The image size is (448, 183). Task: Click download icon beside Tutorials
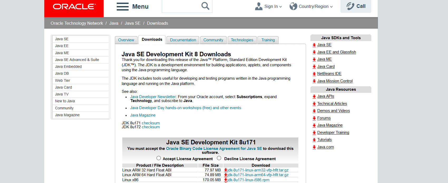(314, 140)
